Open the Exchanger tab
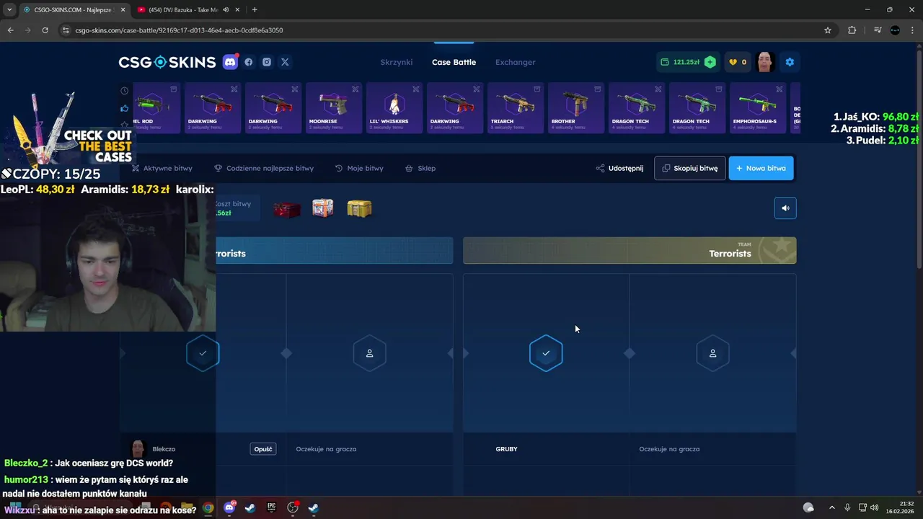Viewport: 923px width, 519px height. 515,62
